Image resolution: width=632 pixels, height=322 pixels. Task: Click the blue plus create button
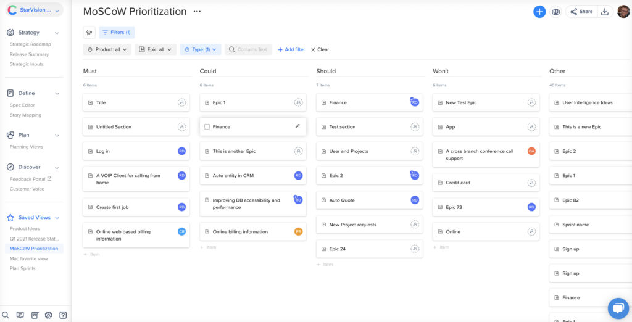(539, 12)
